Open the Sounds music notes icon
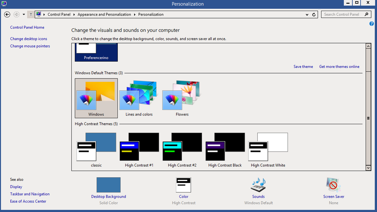 258,185
